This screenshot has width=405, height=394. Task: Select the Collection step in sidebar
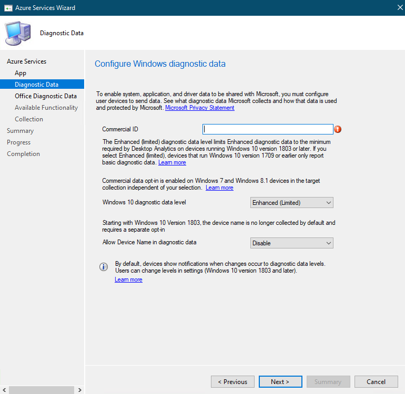click(29, 119)
